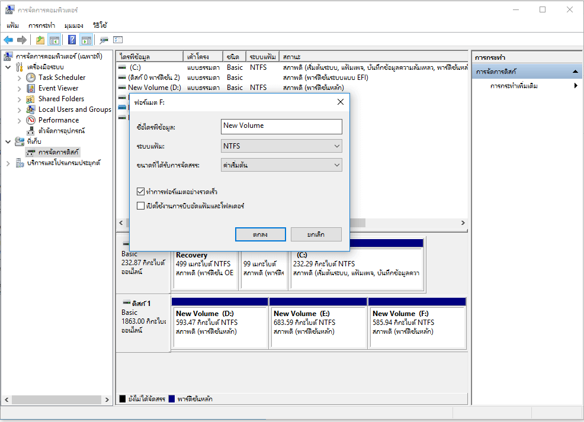
Task: Click the Up One Level folder icon
Action: pyautogui.click(x=40, y=40)
